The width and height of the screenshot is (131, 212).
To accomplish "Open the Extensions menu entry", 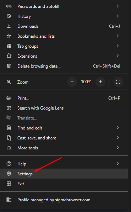I will click(x=64, y=56).
